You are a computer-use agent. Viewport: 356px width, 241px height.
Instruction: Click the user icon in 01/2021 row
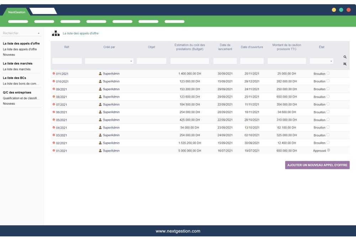pyautogui.click(x=100, y=150)
